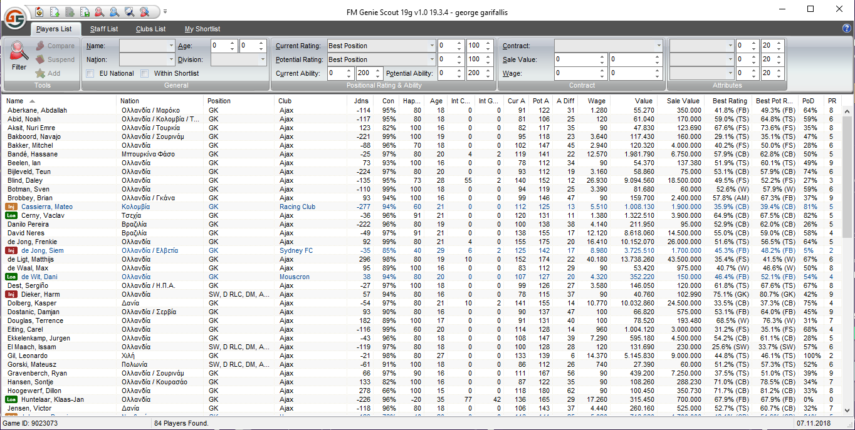The image size is (855, 430).
Task: Click the large Filter magnifier icon
Action: [19, 54]
